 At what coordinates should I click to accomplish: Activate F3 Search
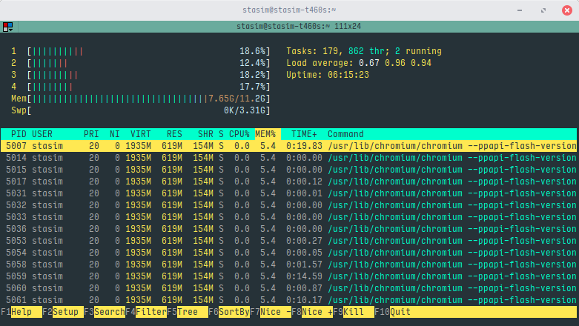(105, 312)
